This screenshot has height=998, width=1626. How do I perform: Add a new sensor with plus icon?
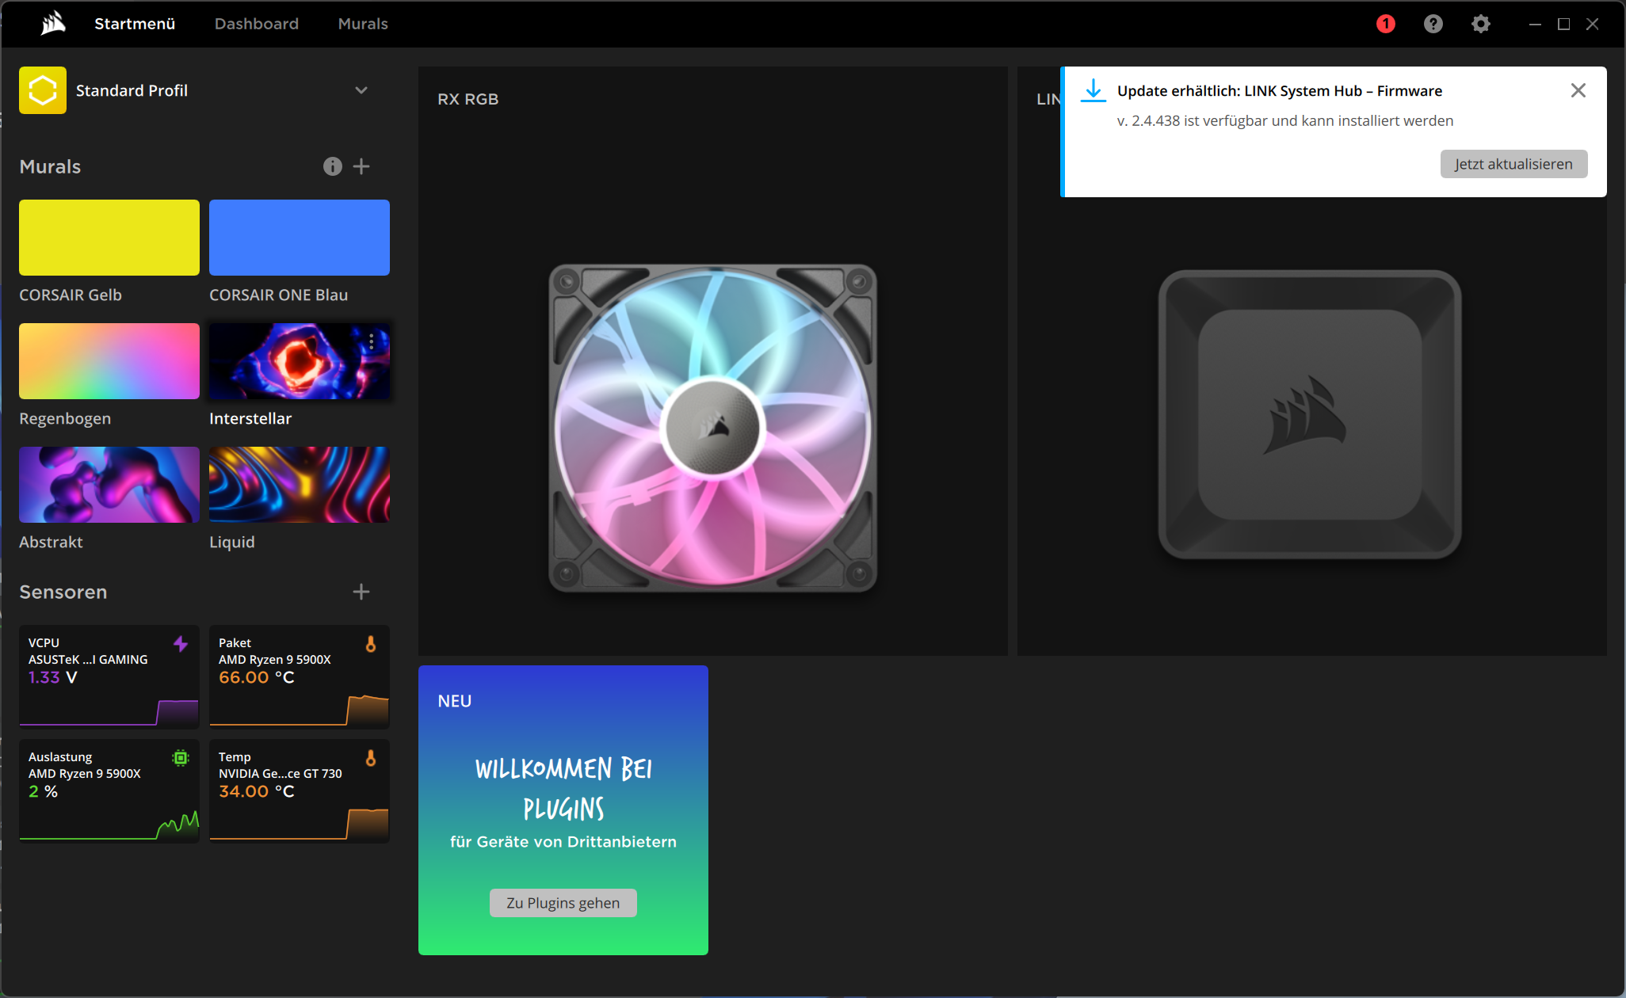point(361,592)
